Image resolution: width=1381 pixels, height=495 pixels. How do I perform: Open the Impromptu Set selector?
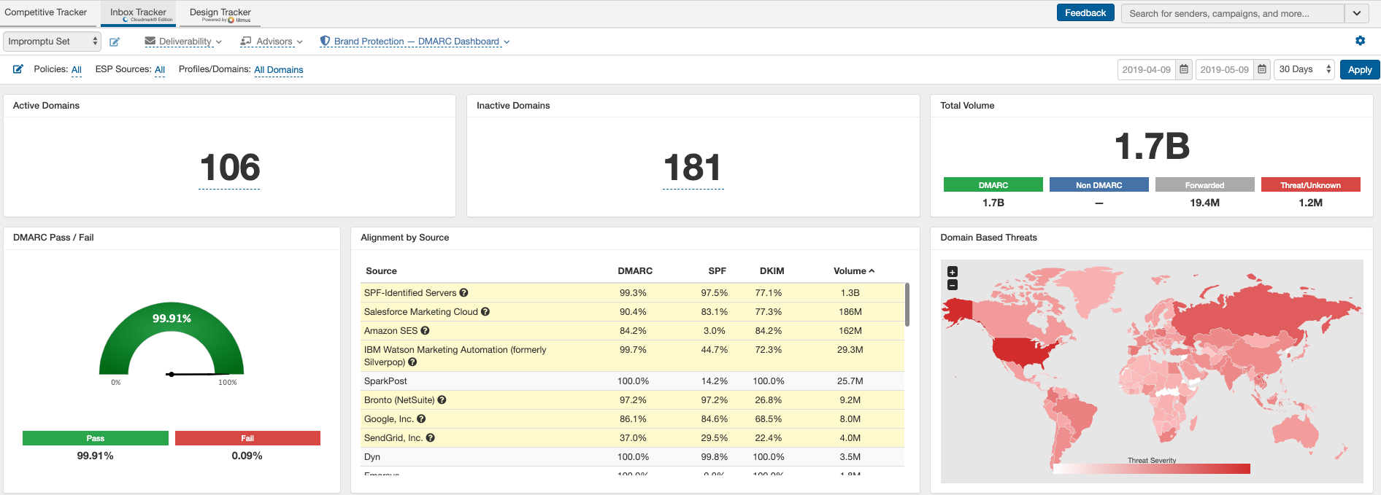click(52, 42)
